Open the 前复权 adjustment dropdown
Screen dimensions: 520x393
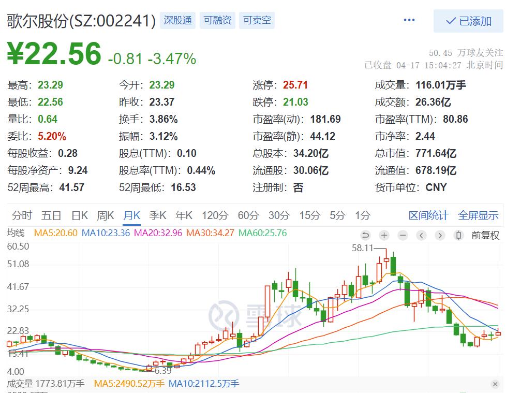[485, 236]
